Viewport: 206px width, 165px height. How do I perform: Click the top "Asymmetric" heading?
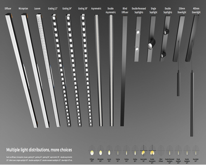pyautogui.click(x=96, y=9)
